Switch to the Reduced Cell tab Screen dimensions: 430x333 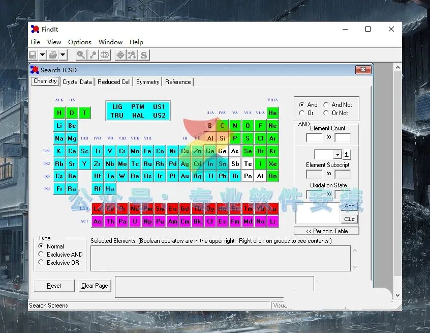(x=114, y=82)
